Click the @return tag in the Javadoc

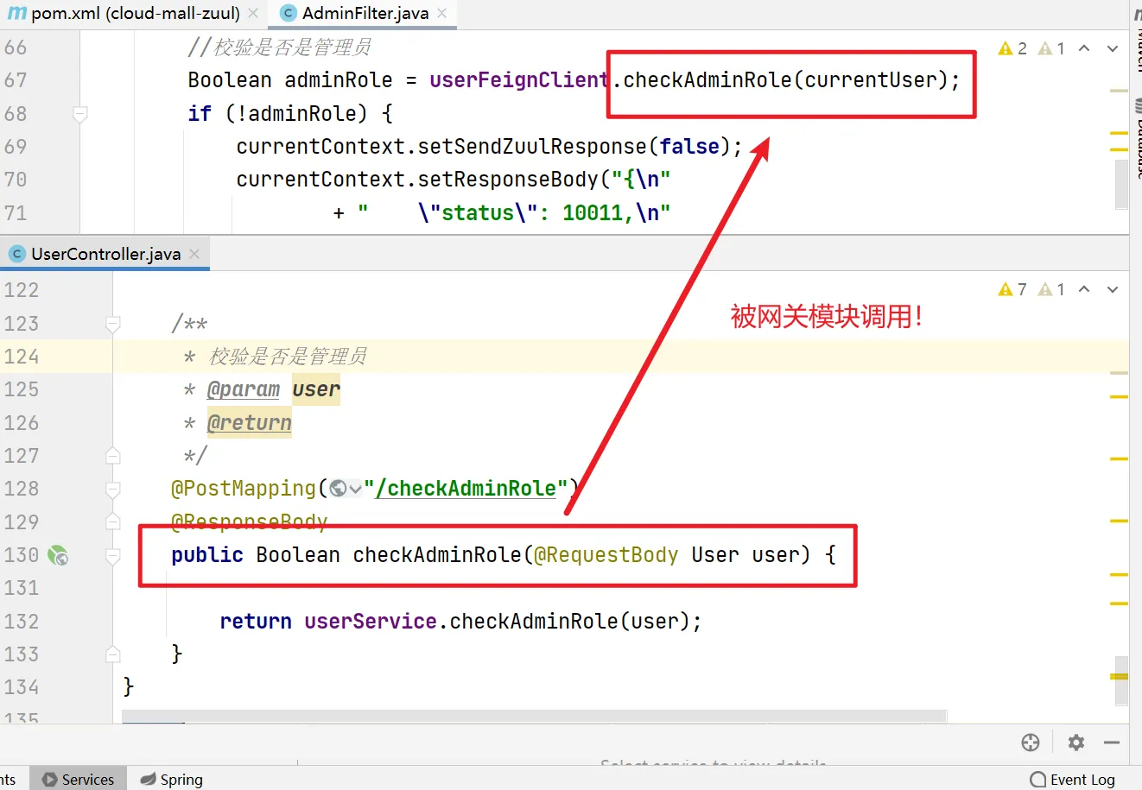tap(250, 423)
